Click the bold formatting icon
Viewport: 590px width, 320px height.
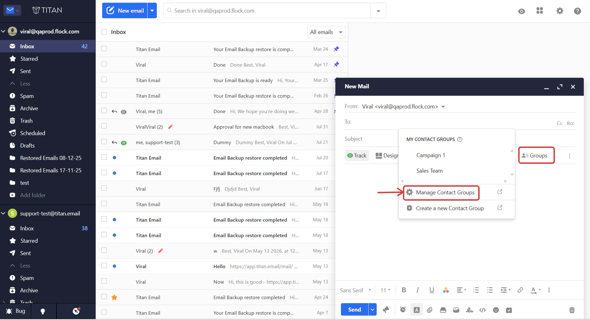click(404, 290)
